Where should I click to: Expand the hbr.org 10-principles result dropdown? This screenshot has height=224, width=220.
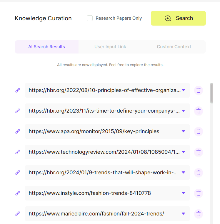coord(184,90)
